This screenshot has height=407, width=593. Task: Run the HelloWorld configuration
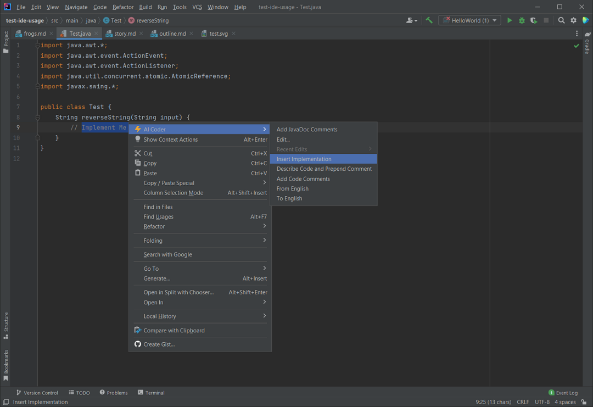(509, 20)
